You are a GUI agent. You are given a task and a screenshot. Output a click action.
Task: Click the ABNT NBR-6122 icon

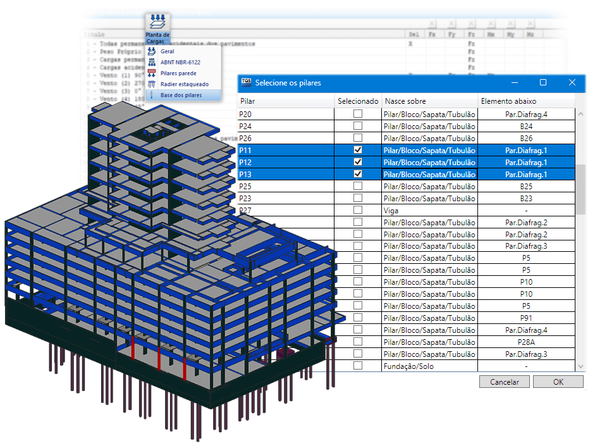[152, 62]
